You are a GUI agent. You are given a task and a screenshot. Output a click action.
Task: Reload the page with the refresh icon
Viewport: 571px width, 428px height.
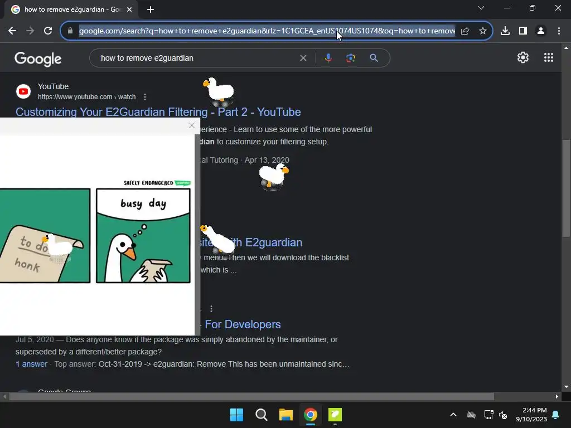click(48, 31)
